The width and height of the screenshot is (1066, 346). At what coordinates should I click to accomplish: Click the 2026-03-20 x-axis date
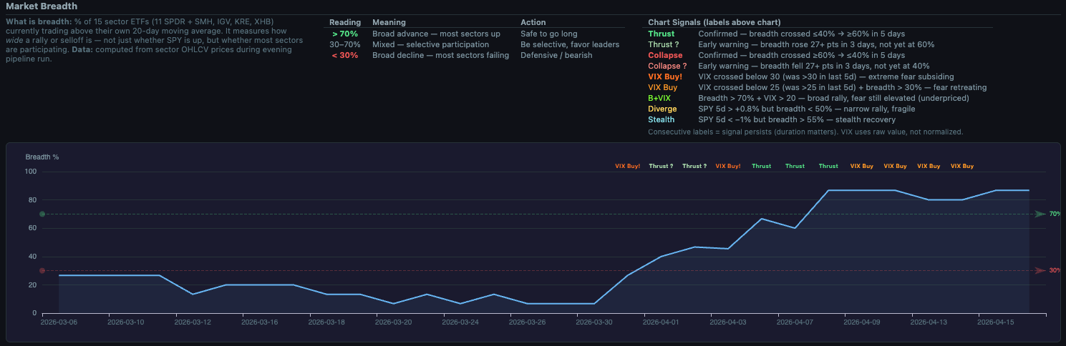(394, 322)
